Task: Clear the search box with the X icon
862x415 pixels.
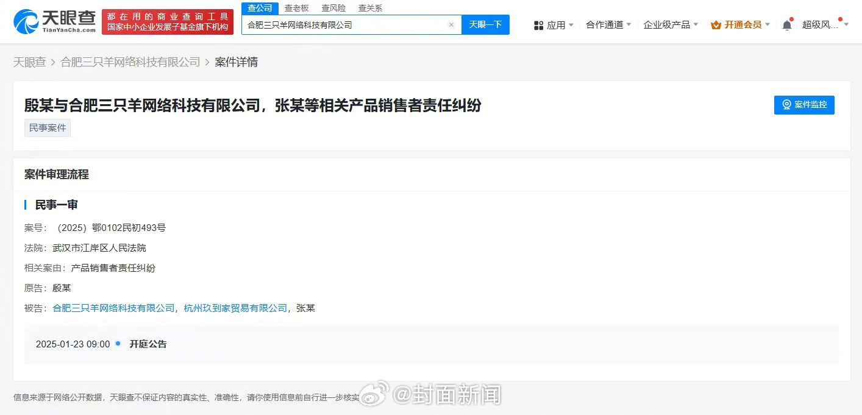Action: [x=451, y=25]
